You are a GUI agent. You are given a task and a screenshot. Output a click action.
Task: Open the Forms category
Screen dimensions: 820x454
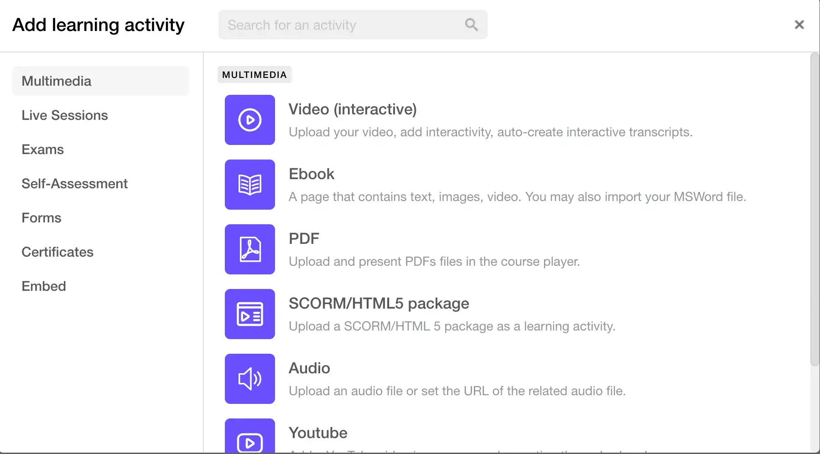click(x=41, y=217)
